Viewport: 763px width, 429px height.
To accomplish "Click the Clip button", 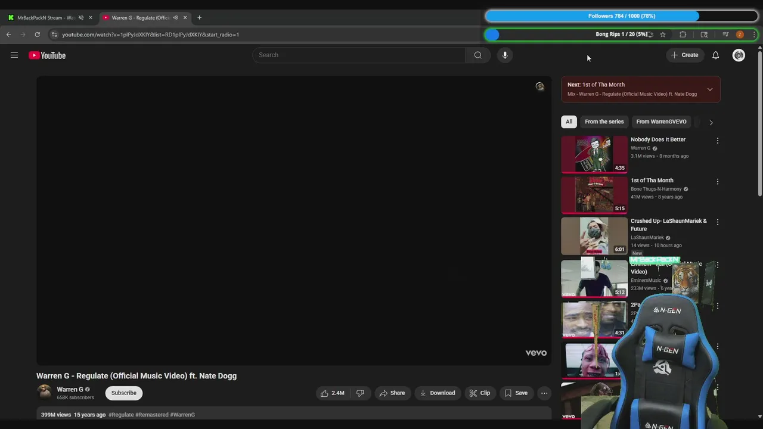I will [x=480, y=393].
